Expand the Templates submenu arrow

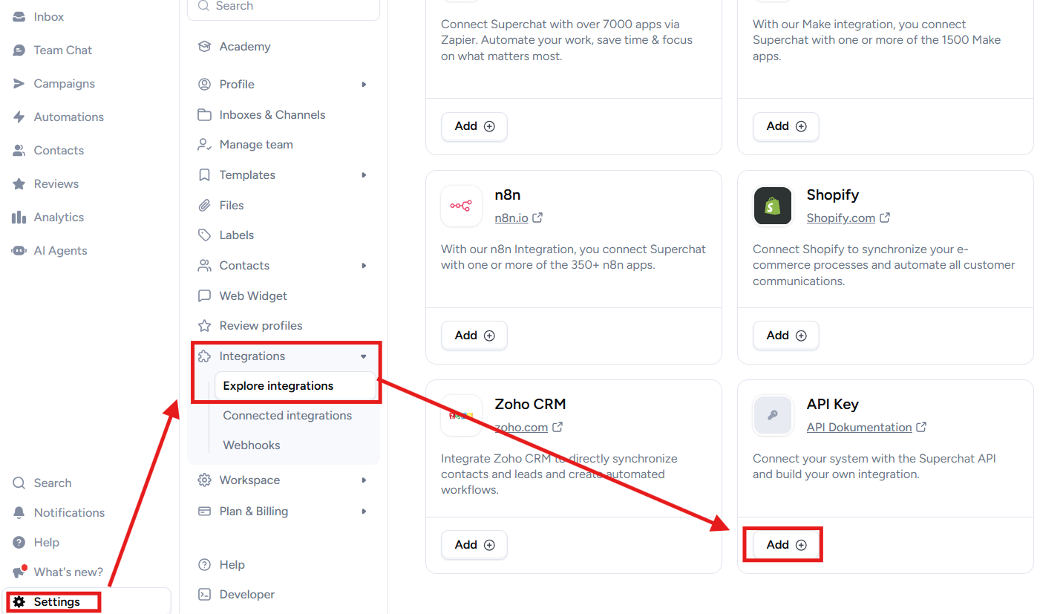pyautogui.click(x=364, y=175)
